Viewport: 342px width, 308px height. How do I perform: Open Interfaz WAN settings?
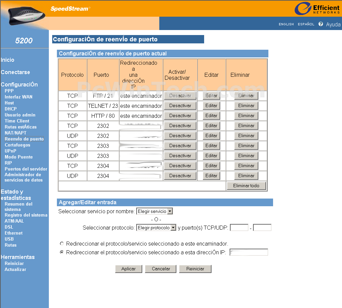(x=18, y=97)
